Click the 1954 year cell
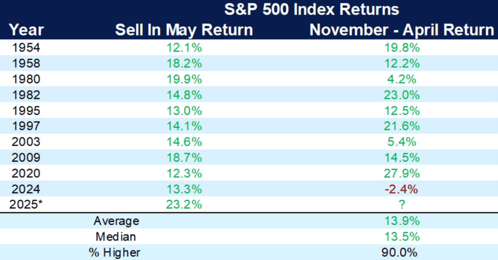 (26, 48)
